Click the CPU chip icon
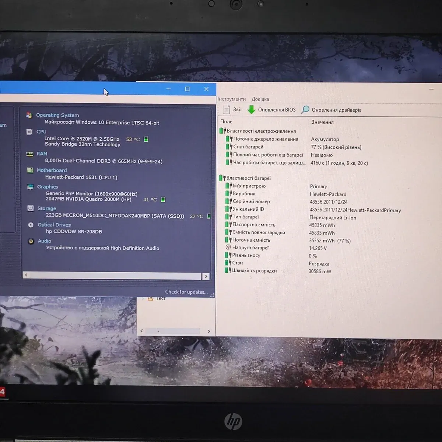This screenshot has width=442, height=442. tap(29, 132)
